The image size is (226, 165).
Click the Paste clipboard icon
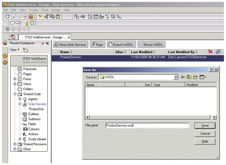point(58,16)
